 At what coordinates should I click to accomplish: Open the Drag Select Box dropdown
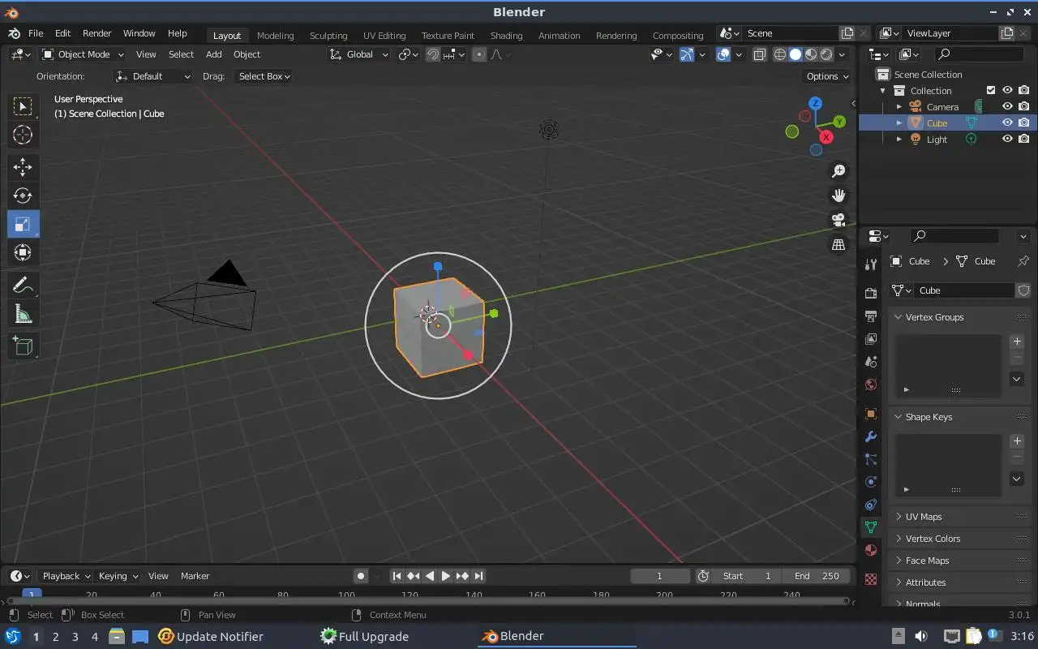[264, 76]
